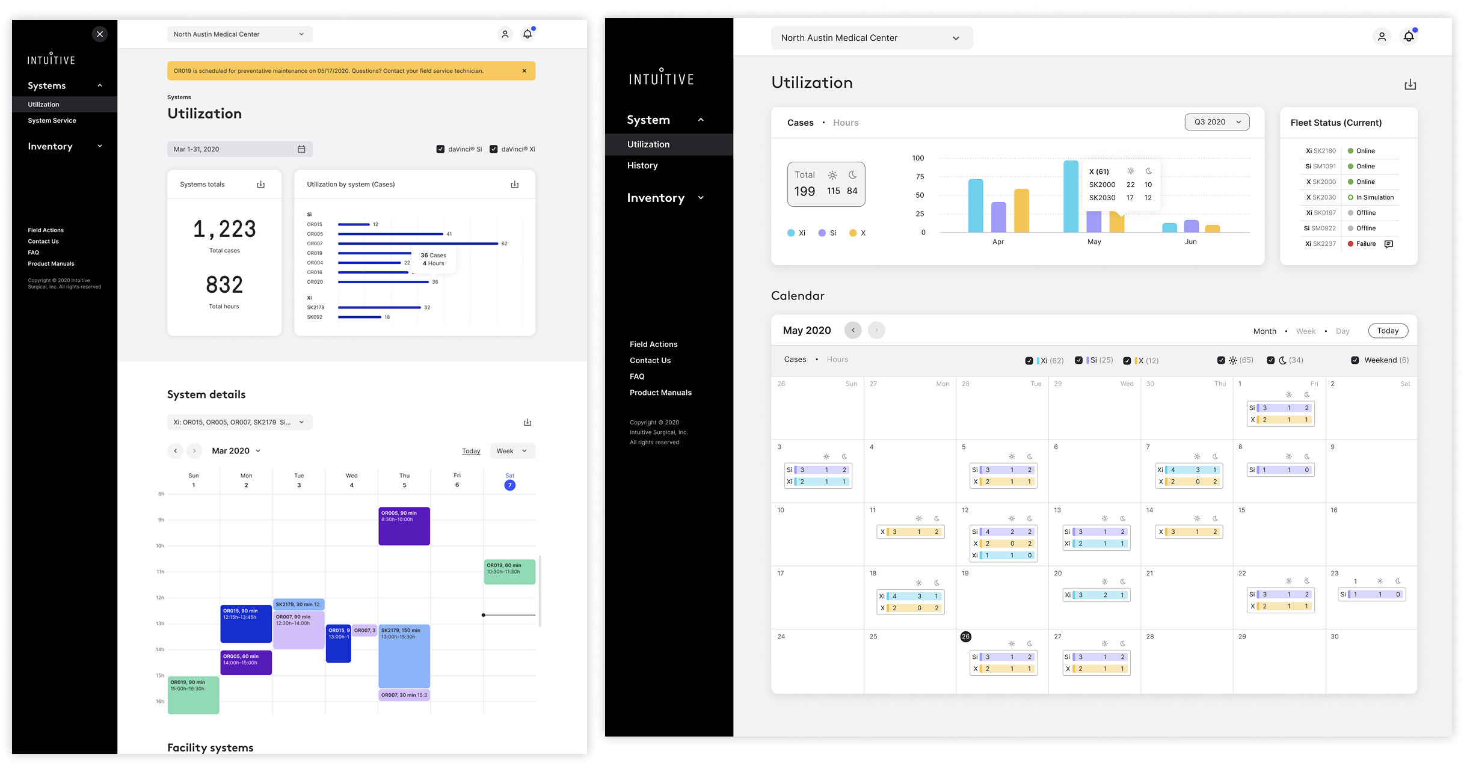Click the download icon beside the Utilization heading
1464x766 pixels.
click(x=1410, y=84)
